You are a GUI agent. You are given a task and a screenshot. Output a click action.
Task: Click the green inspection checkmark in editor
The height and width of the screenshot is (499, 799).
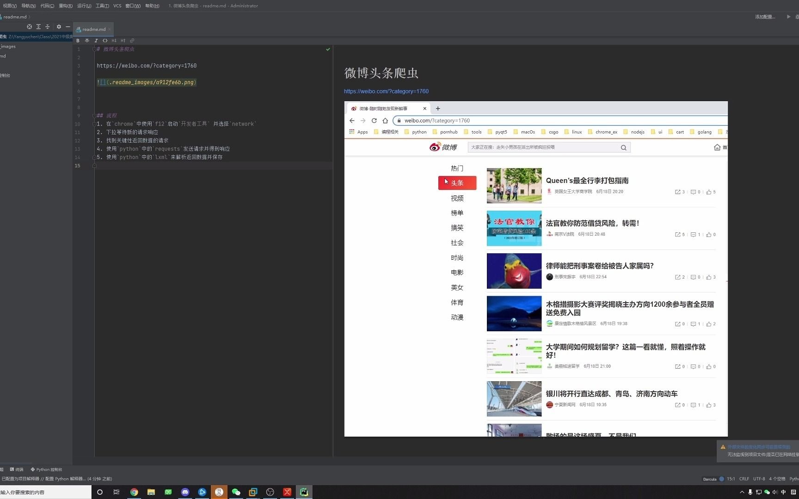(328, 49)
